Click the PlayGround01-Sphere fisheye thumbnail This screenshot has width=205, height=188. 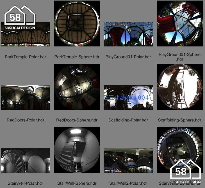point(180,23)
